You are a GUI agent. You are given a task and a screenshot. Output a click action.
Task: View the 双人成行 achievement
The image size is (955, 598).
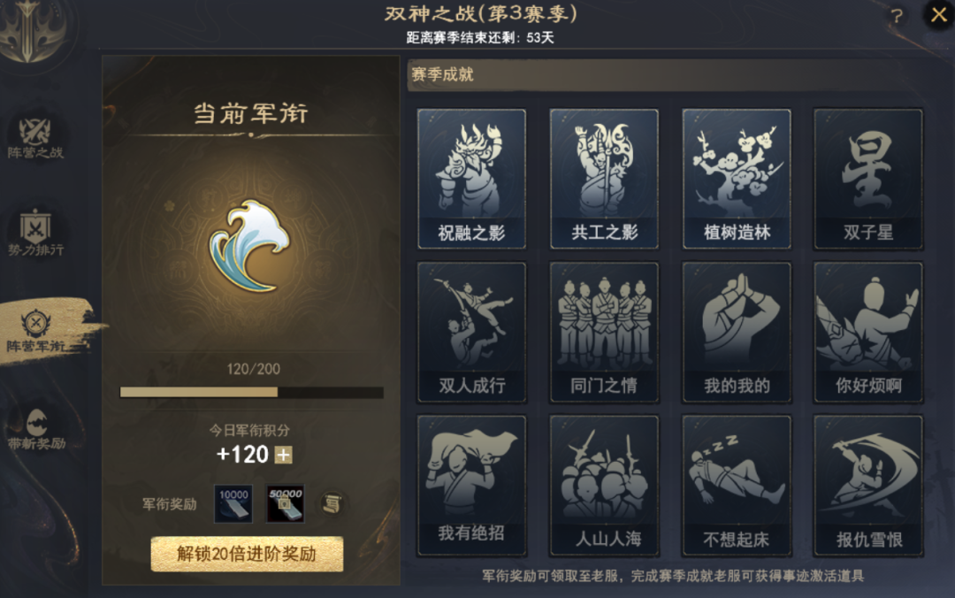click(x=471, y=333)
